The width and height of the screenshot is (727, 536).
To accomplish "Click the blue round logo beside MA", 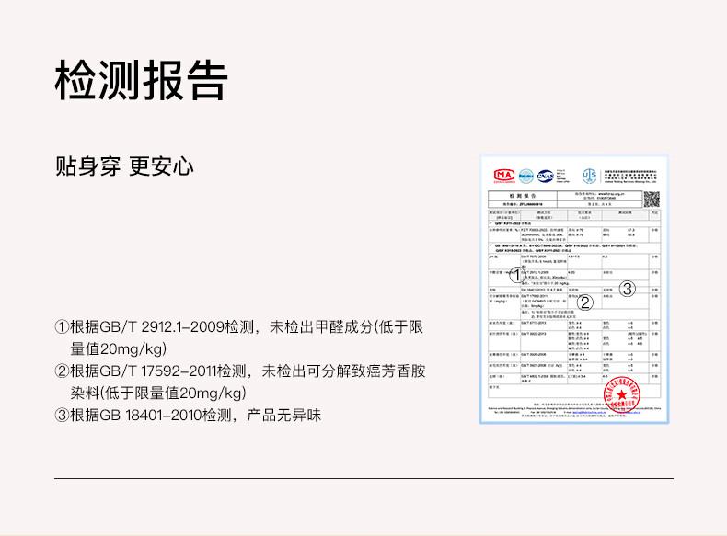I will (525, 176).
